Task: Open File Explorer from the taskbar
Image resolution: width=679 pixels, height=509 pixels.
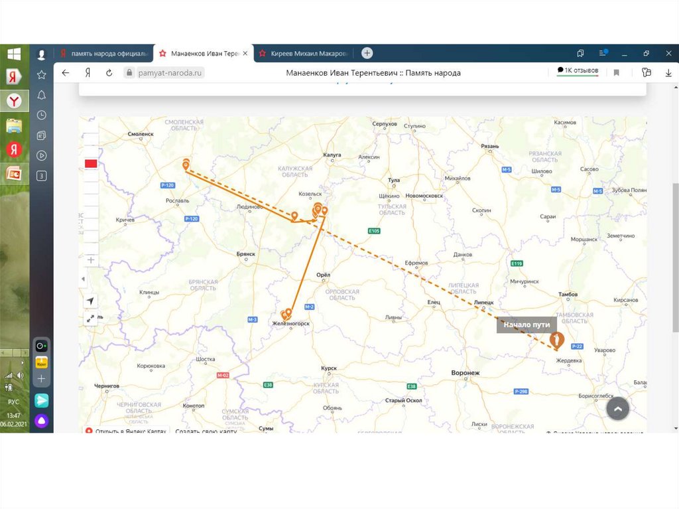Action: [x=14, y=125]
